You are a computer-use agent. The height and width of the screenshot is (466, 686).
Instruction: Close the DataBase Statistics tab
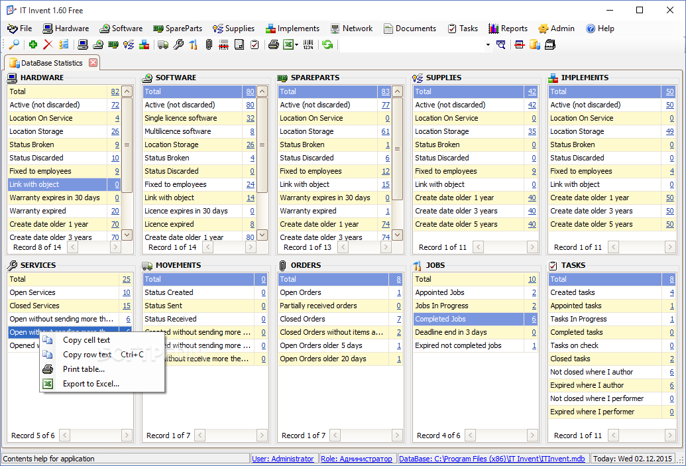(93, 62)
